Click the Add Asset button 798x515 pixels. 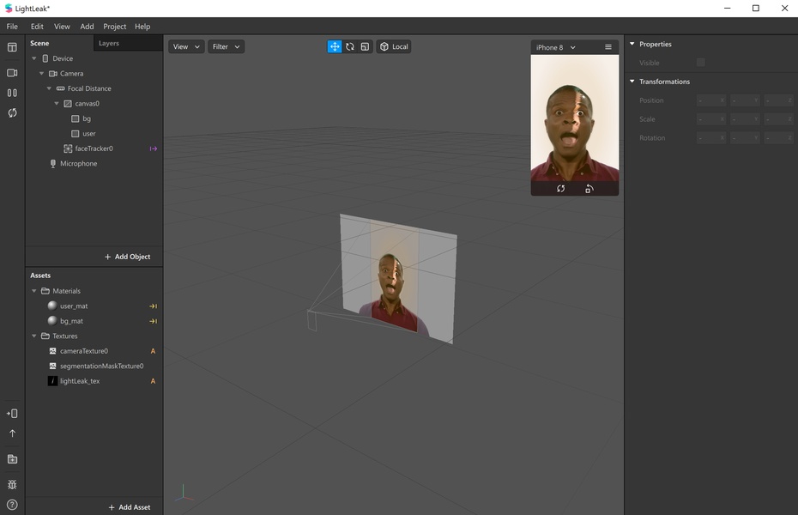130,507
